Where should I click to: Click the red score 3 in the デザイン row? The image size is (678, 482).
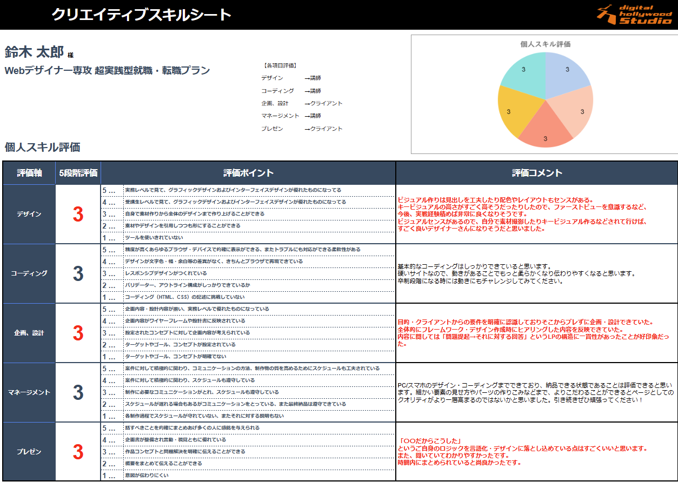coord(78,215)
